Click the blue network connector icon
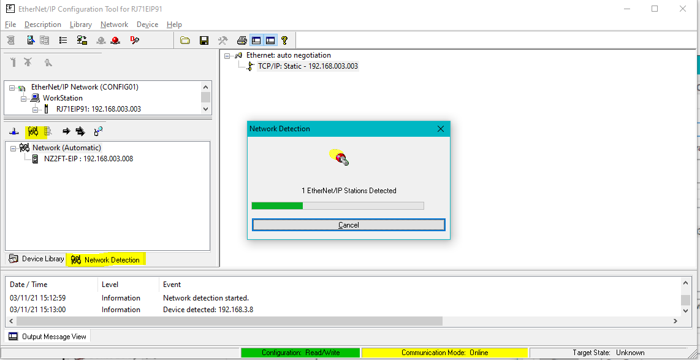 click(14, 131)
